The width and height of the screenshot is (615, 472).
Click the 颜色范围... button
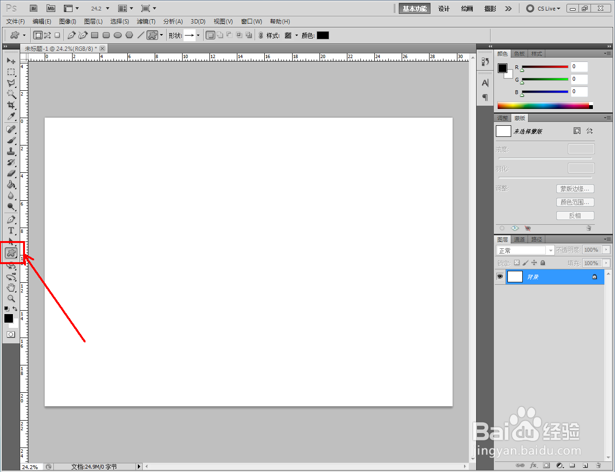575,202
